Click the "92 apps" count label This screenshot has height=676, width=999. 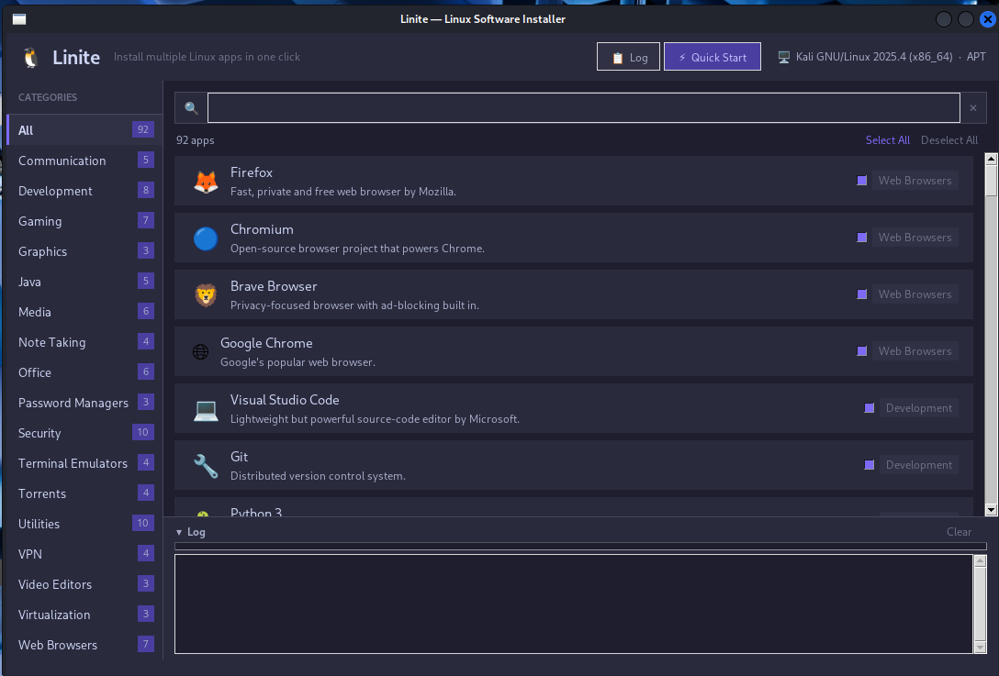(195, 140)
